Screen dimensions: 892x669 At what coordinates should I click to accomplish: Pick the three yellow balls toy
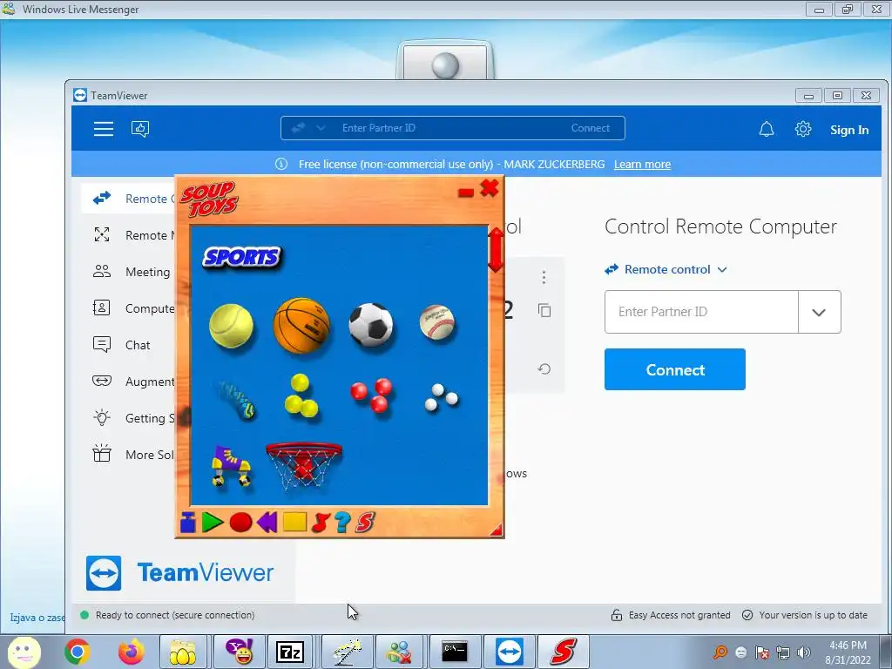point(301,395)
